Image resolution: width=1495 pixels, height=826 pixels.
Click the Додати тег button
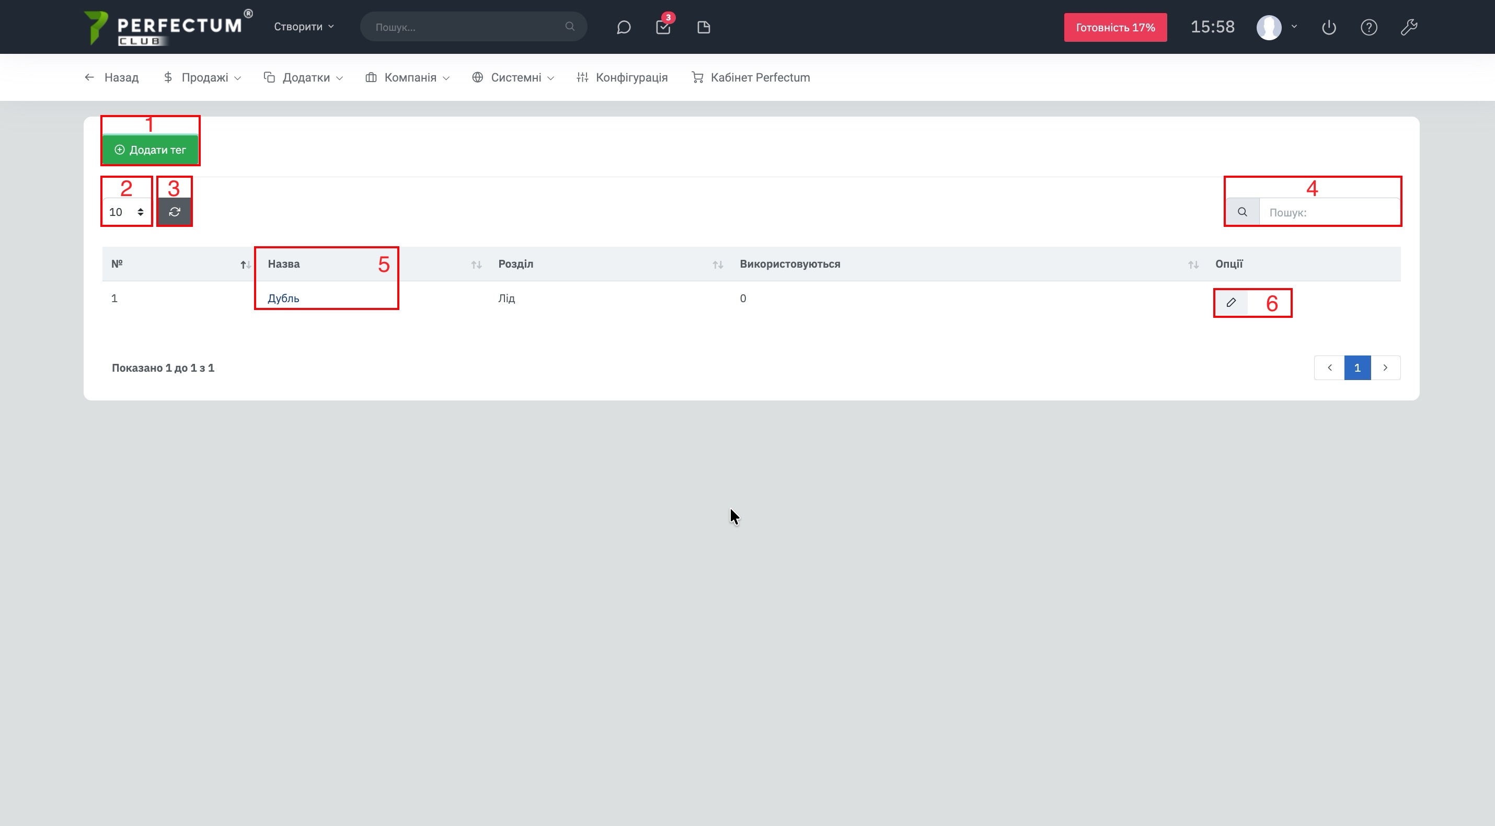151,150
